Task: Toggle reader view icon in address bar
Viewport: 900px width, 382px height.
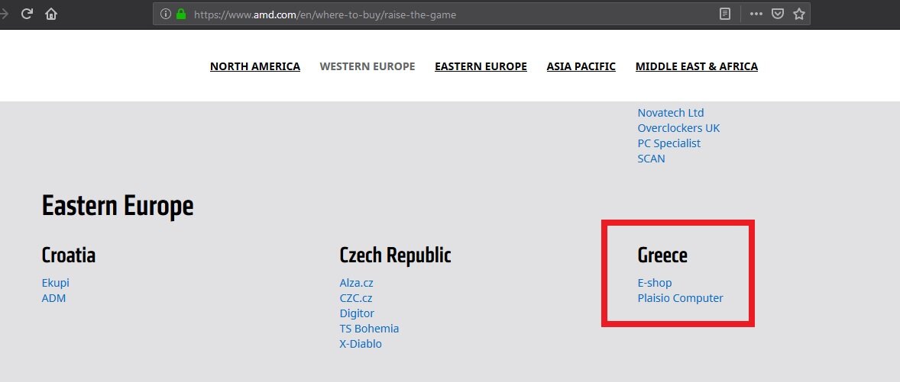Action: pyautogui.click(x=725, y=14)
